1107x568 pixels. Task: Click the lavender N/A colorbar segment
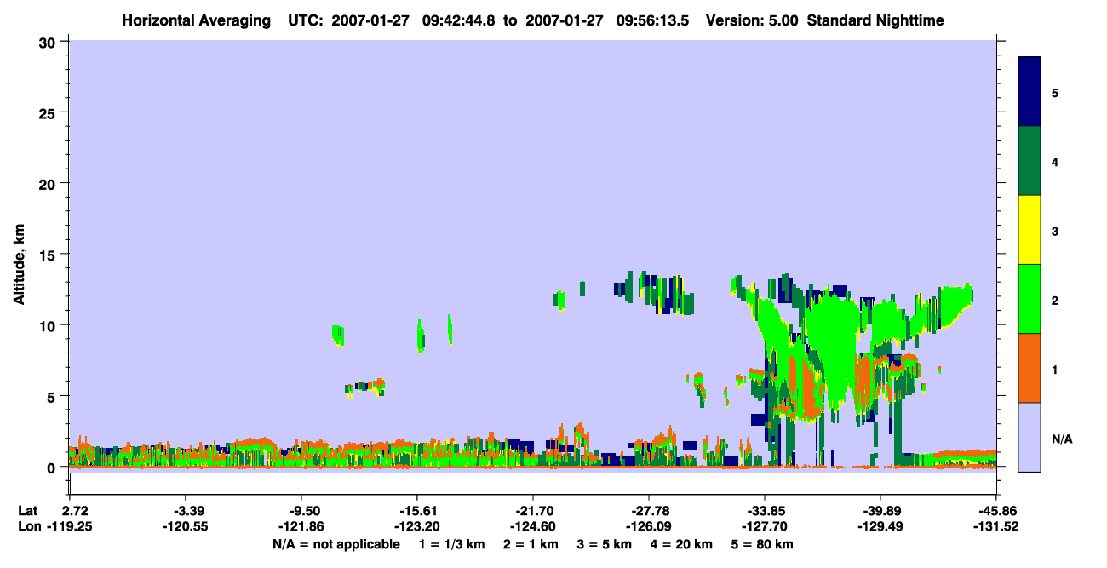pos(1030,437)
